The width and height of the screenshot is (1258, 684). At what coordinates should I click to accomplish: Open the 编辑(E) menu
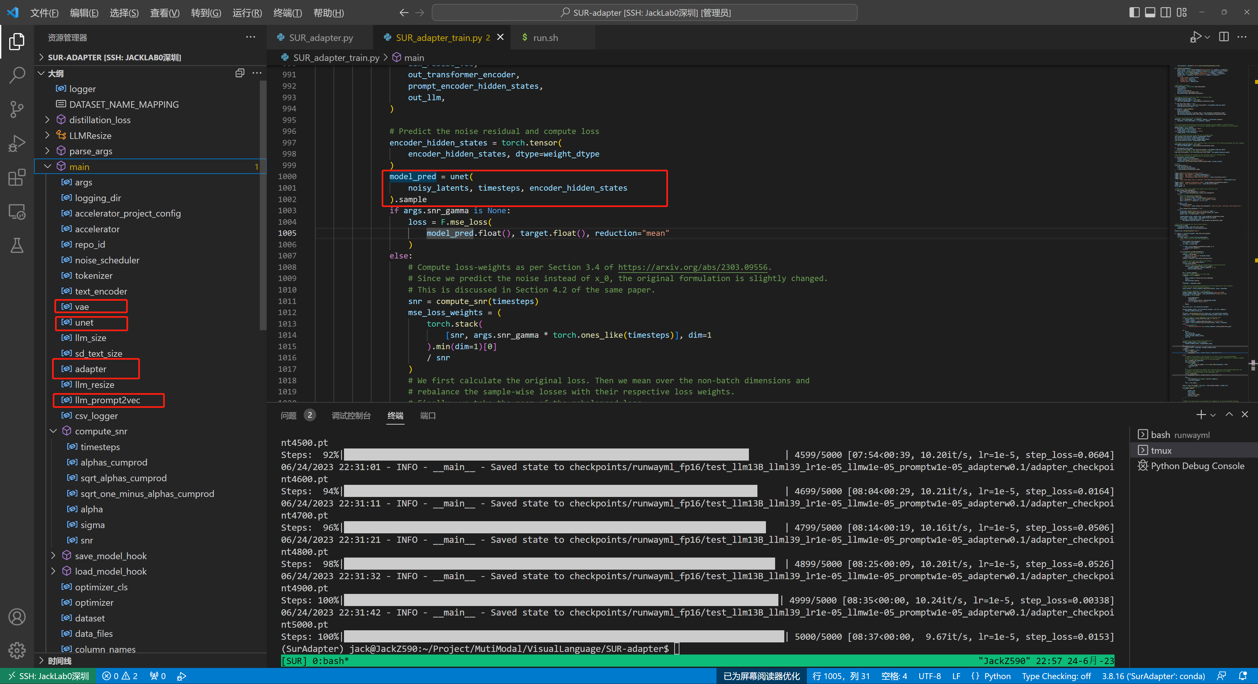coord(84,13)
